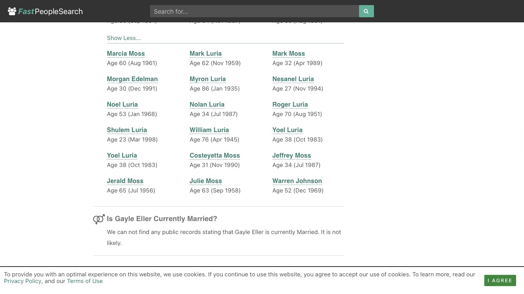
Task: Open the Privacy Policy link
Action: click(x=22, y=281)
